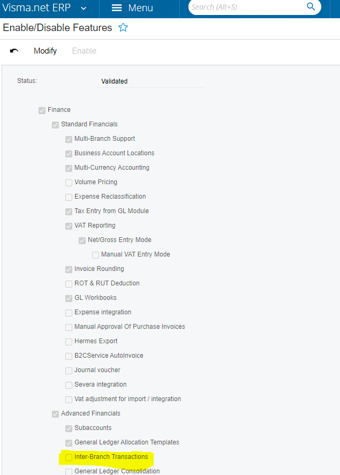Enable Vat adjustment for import / integration
This screenshot has width=340, height=475.
[69, 399]
